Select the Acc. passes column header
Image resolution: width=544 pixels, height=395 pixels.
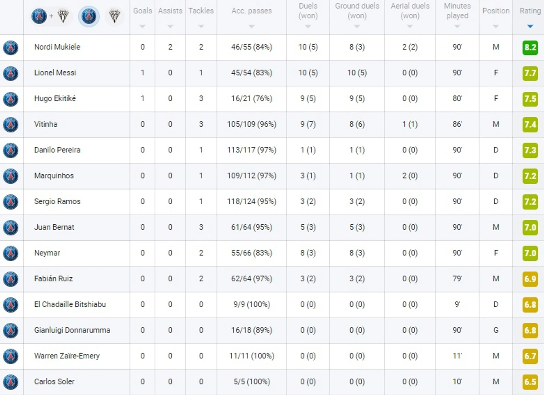point(252,11)
